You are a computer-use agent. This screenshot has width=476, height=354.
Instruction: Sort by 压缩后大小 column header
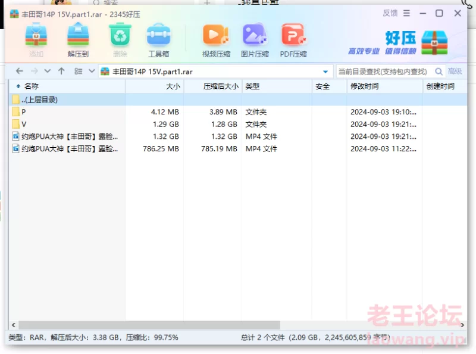[213, 86]
